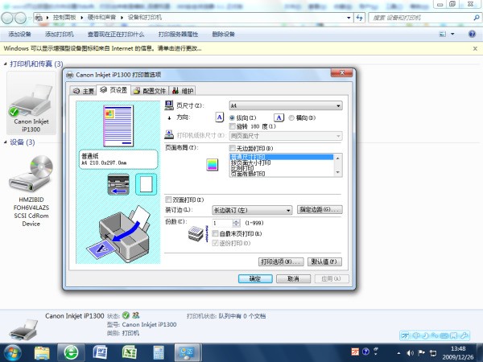Enable 双面打印 checkbox
The width and height of the screenshot is (483, 362).
pos(168,200)
